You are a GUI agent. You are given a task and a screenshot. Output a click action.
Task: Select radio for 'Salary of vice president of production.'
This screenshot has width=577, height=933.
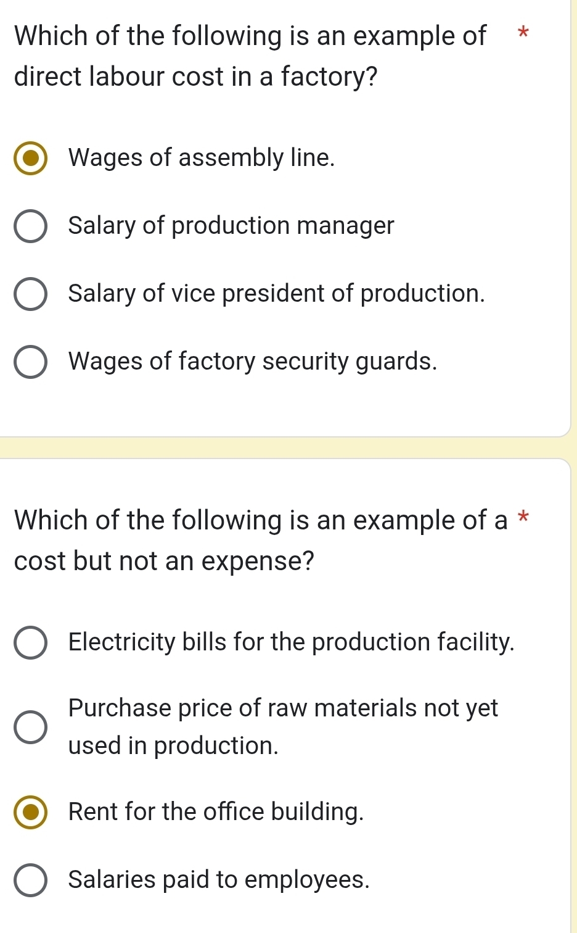tap(30, 294)
